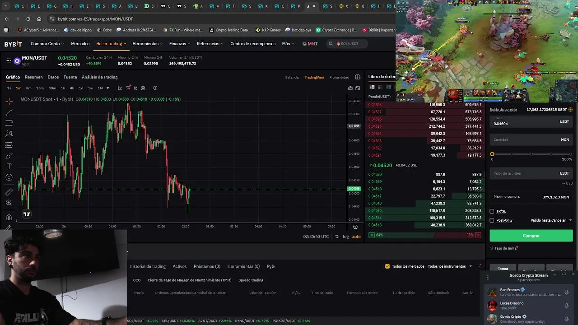The image size is (578, 325).
Task: Click the order amount percentage slider handle
Action: [492, 154]
